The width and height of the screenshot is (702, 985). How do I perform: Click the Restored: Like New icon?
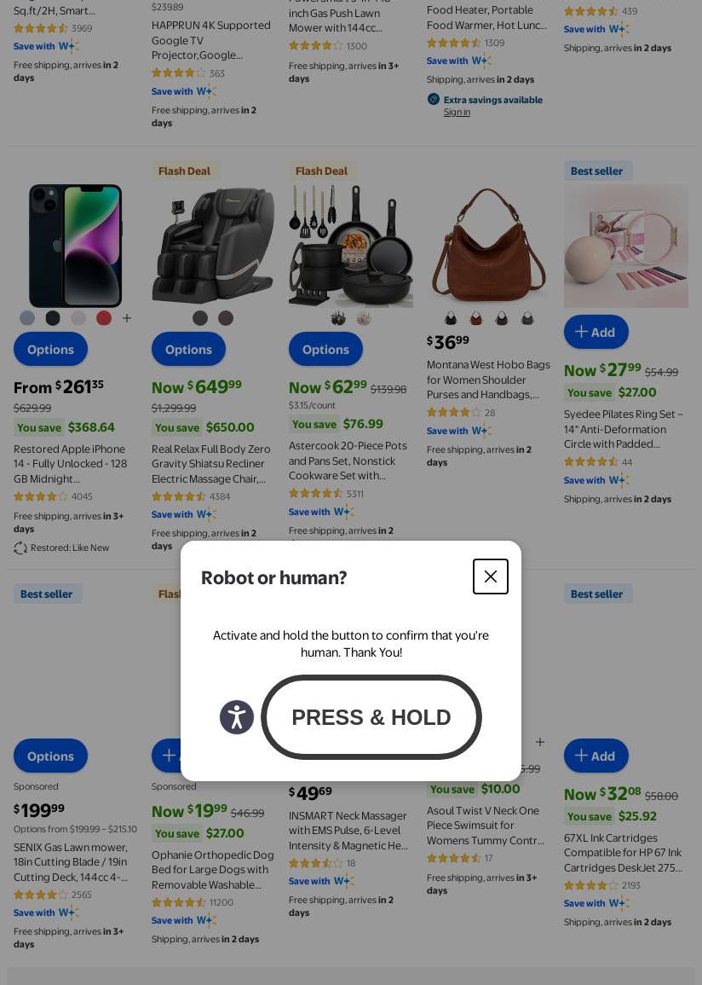20,548
